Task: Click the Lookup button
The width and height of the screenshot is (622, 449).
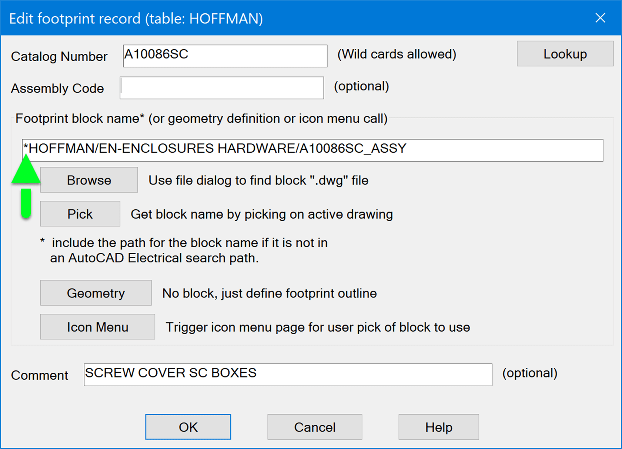Action: click(x=565, y=54)
